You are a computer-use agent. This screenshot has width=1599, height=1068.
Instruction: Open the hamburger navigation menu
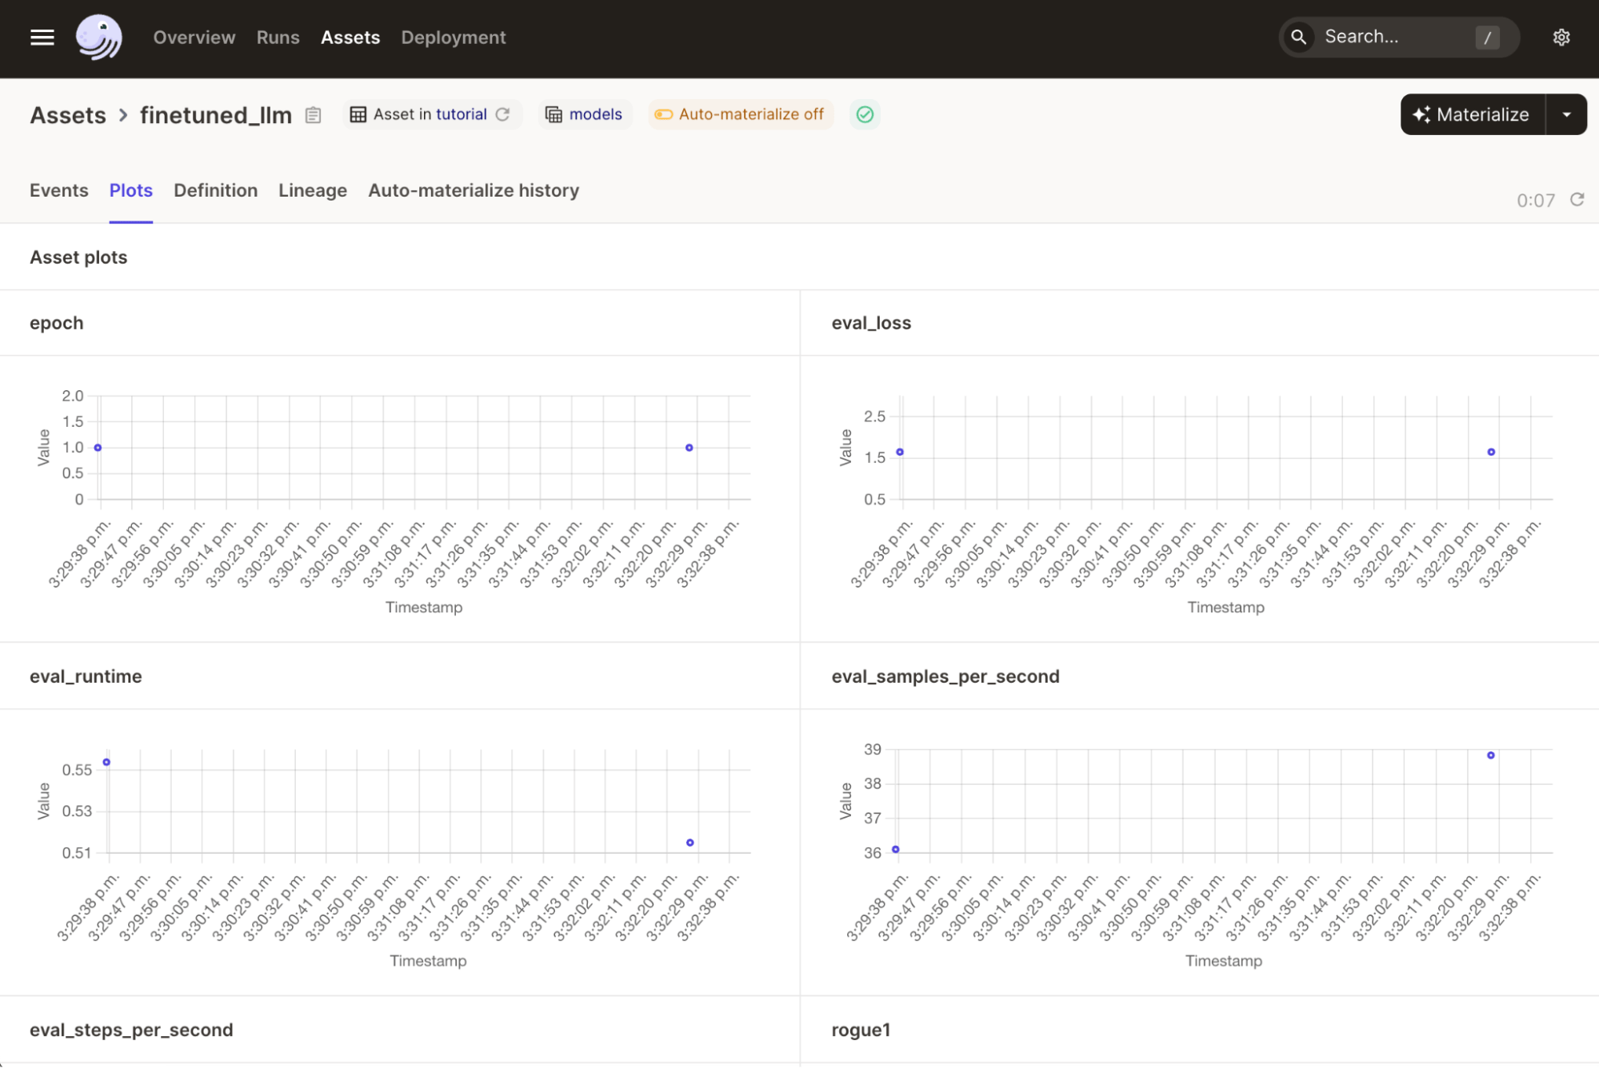coord(42,38)
